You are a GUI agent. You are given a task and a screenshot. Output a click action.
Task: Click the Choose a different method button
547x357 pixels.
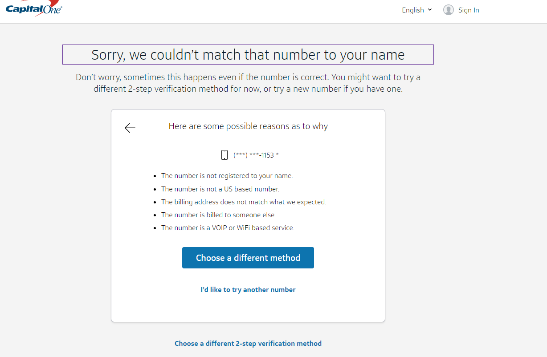click(248, 258)
